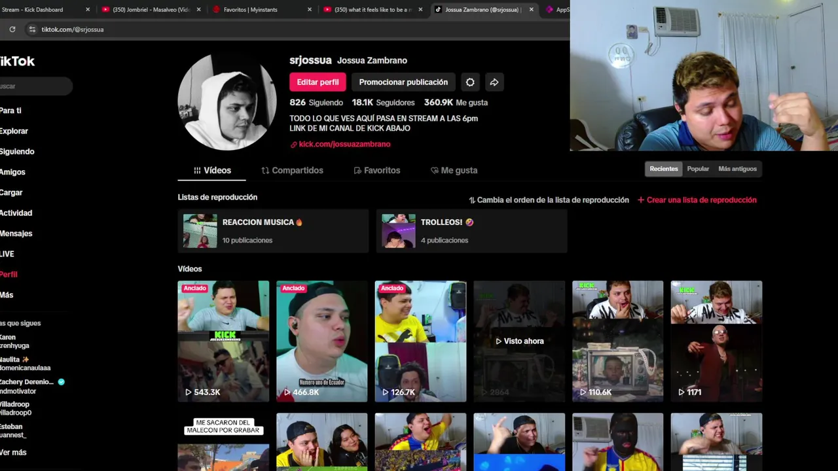This screenshot has height=471, width=838.
Task: Close the Favoritos | Myinstants tab
Action: [310, 10]
